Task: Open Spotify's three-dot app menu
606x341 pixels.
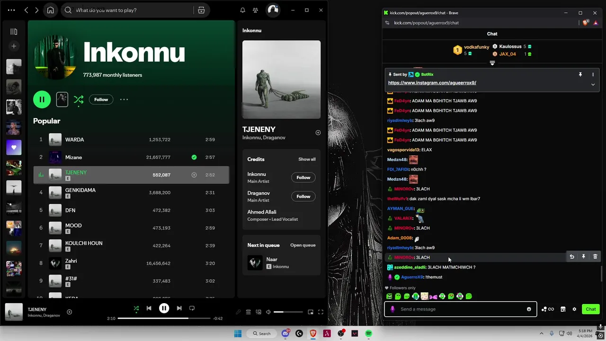Action: click(x=11, y=10)
